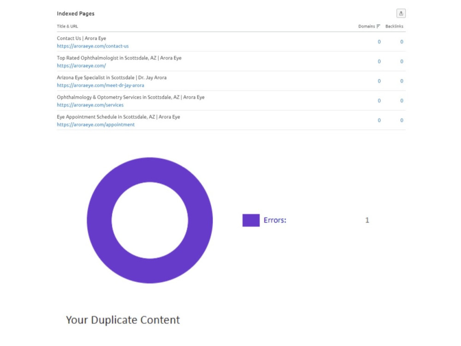
Task: Click the domains count for Arizona Eye Specialist row
Action: [x=379, y=81]
